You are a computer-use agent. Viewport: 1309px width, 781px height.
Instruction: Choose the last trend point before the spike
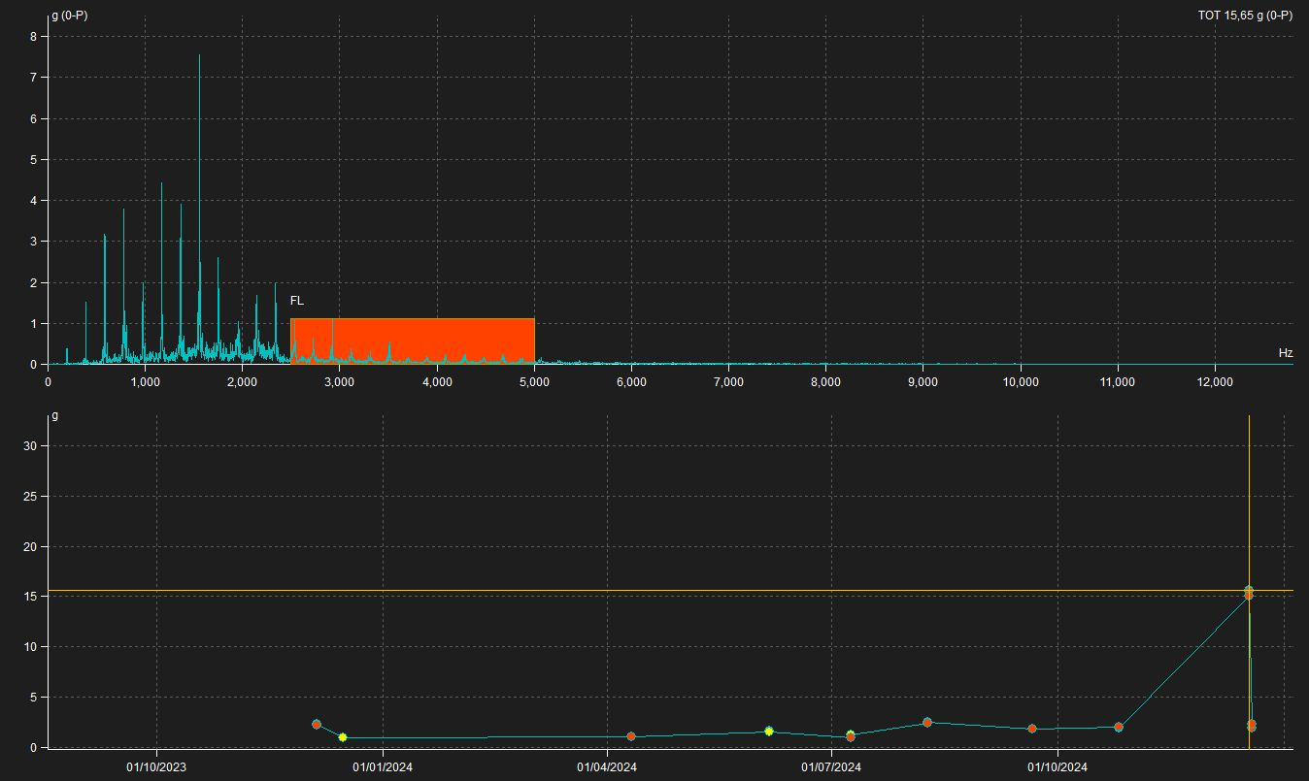(x=1119, y=727)
